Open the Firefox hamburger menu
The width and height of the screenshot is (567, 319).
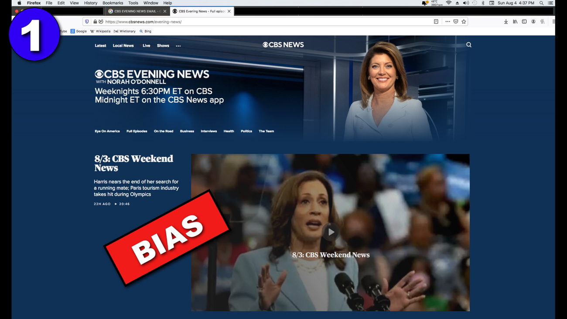(553, 21)
